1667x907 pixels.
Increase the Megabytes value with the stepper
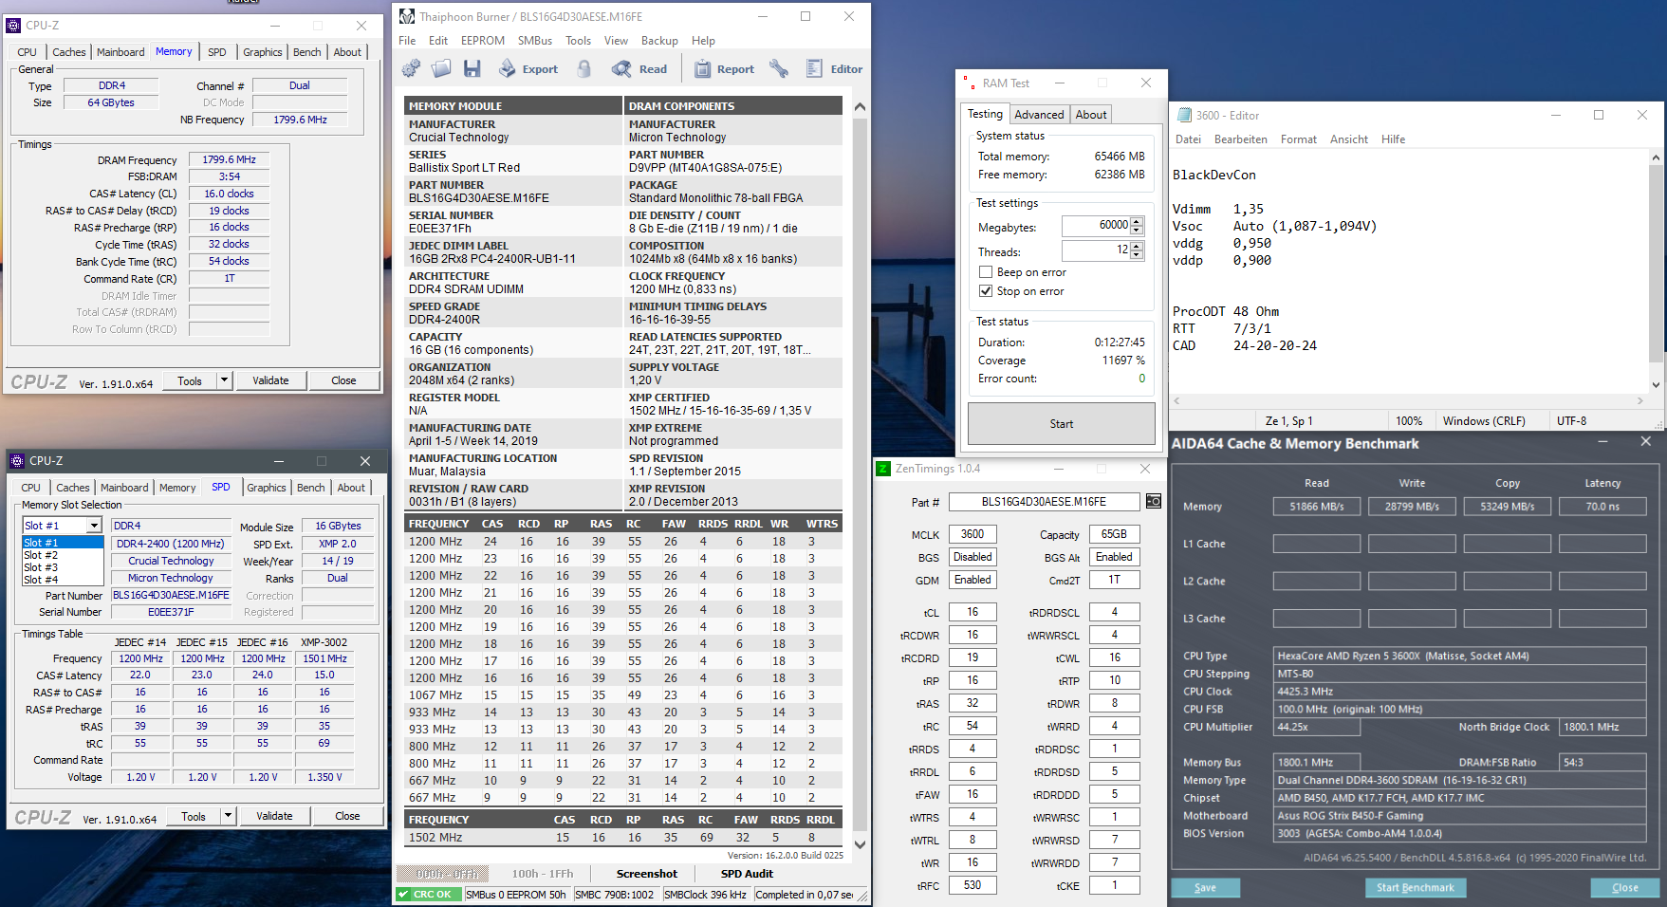pos(1138,221)
